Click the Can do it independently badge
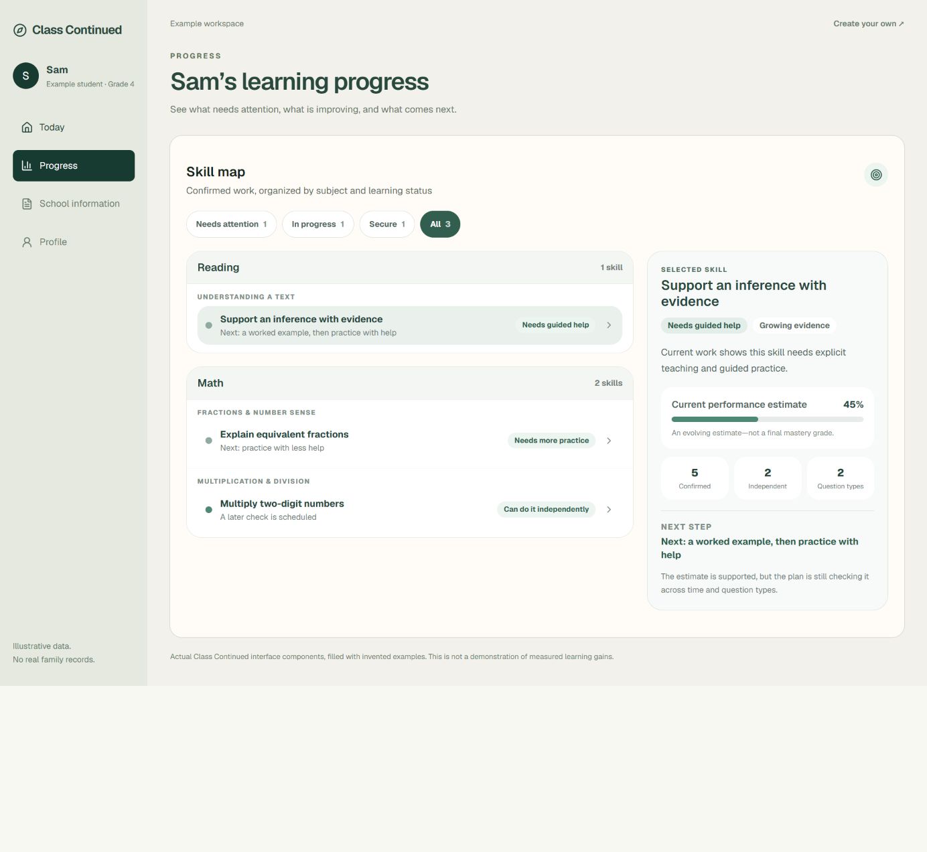 coord(546,510)
